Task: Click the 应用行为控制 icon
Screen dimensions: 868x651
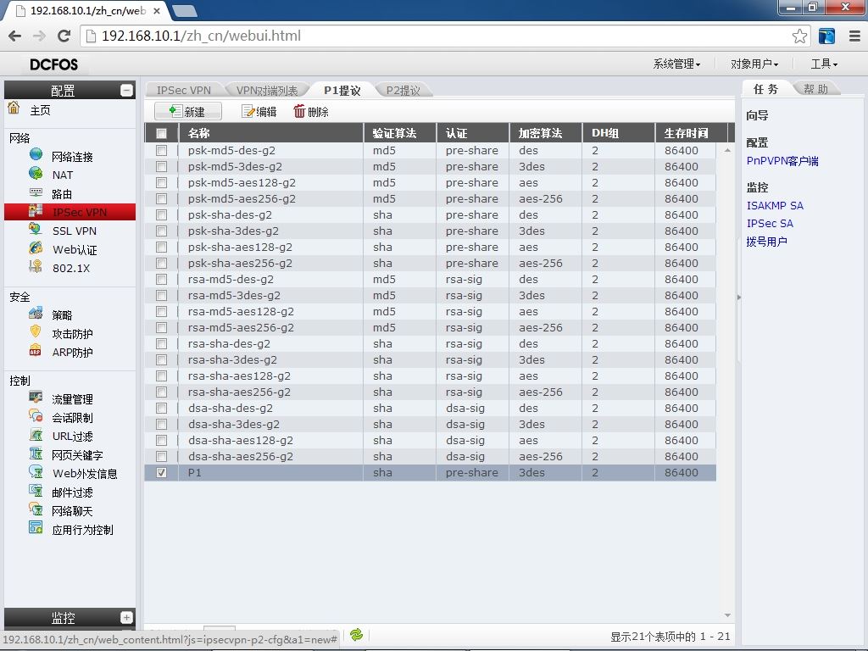Action: click(x=36, y=528)
